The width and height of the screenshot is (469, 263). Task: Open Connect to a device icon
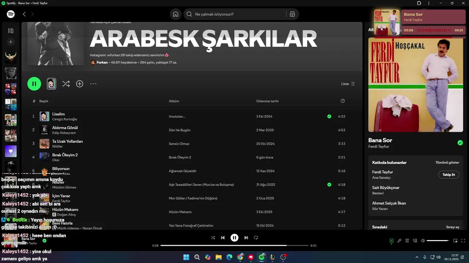pos(415,241)
